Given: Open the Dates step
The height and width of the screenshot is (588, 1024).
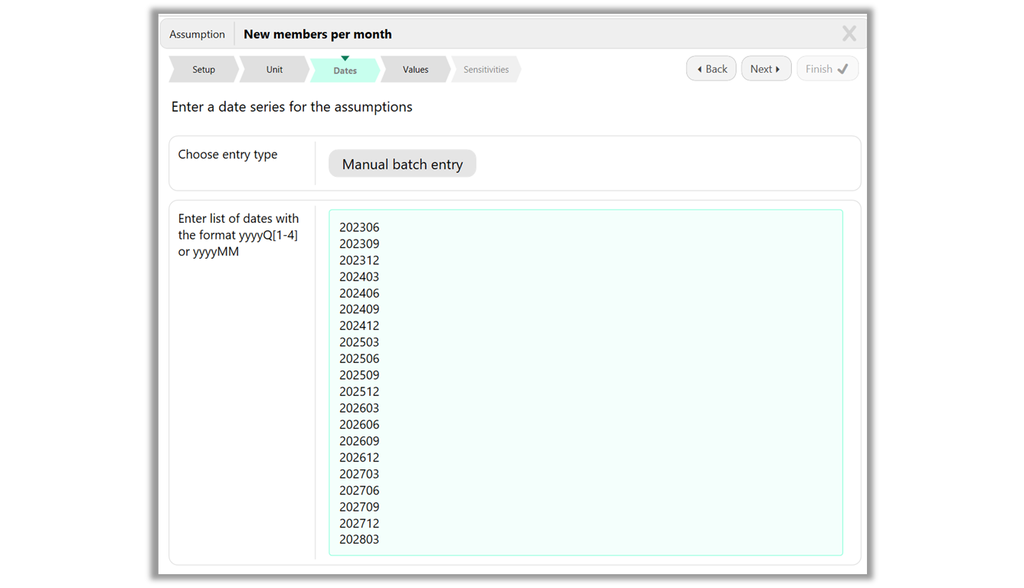Looking at the screenshot, I should (x=344, y=70).
